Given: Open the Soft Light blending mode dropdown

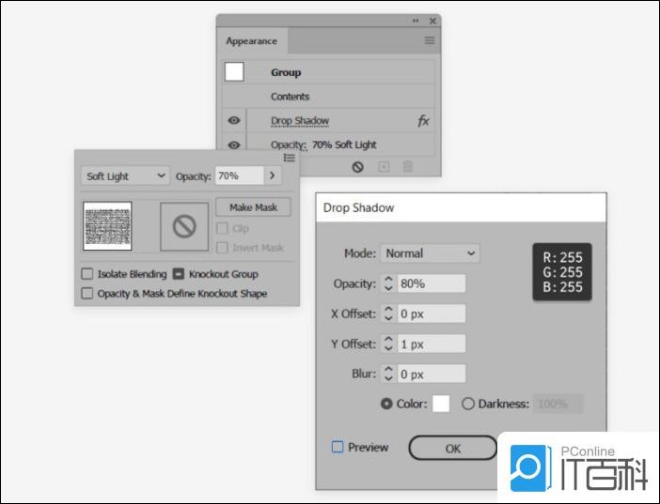Looking at the screenshot, I should pyautogui.click(x=125, y=176).
